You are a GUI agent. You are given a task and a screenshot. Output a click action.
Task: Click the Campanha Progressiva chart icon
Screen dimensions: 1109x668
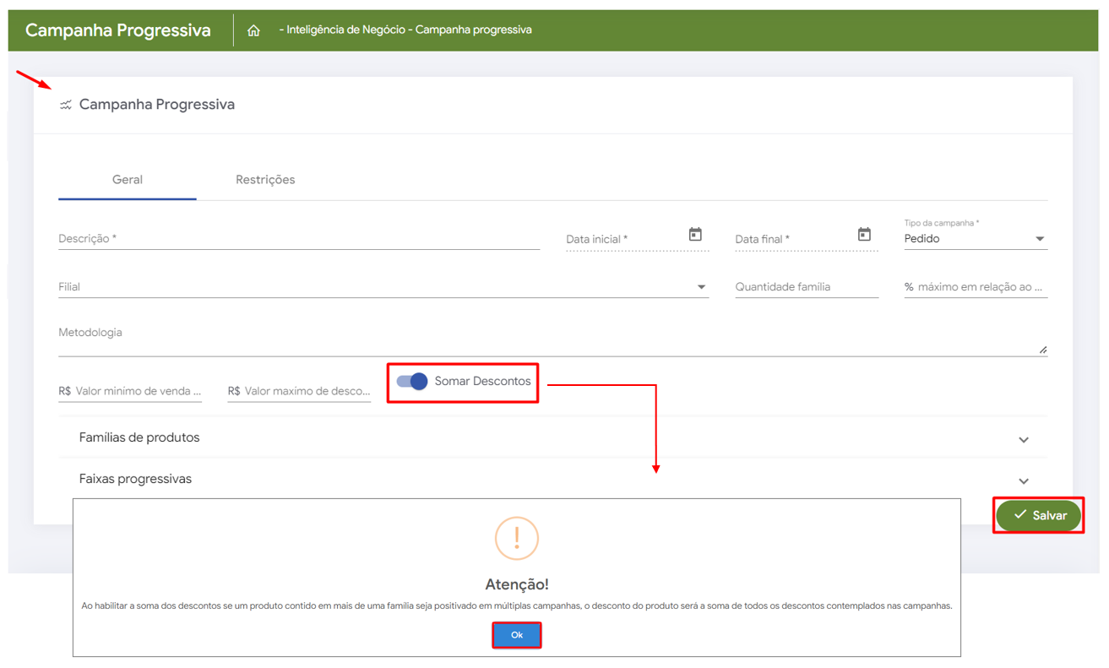pyautogui.click(x=65, y=105)
